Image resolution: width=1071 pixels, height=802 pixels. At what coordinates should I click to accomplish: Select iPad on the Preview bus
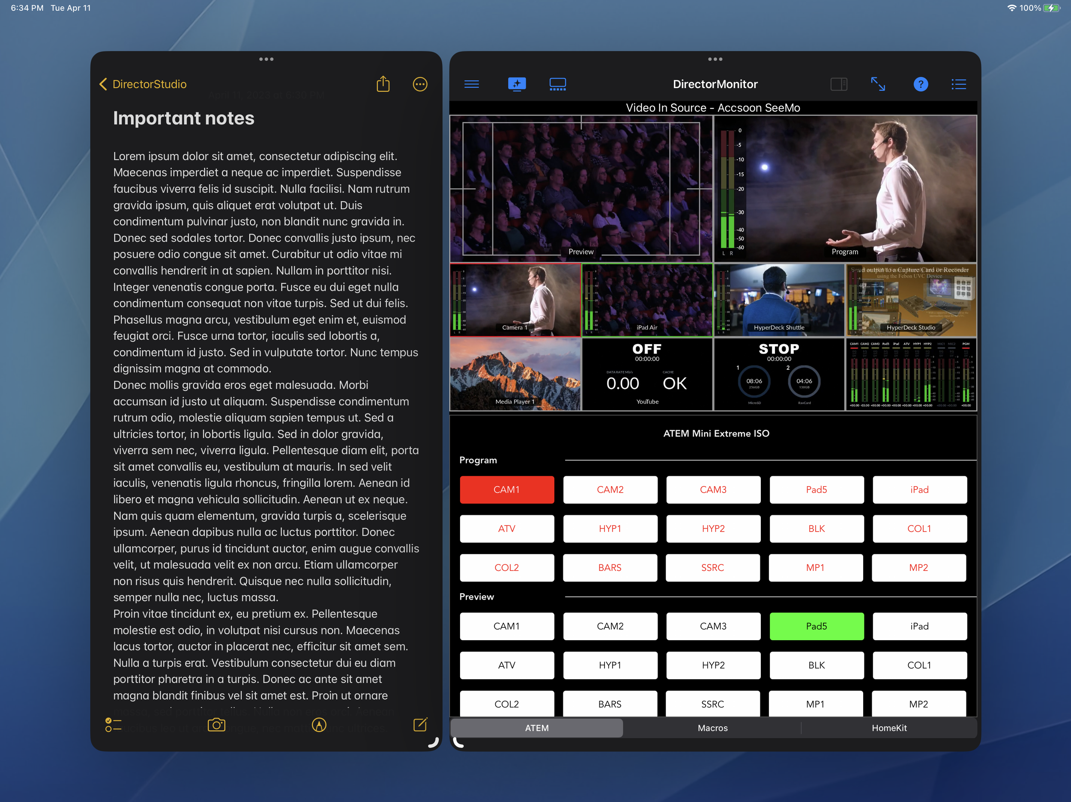tap(919, 626)
